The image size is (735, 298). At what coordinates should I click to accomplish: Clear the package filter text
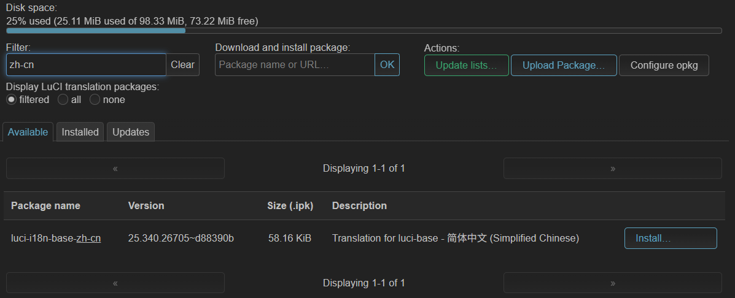[182, 65]
